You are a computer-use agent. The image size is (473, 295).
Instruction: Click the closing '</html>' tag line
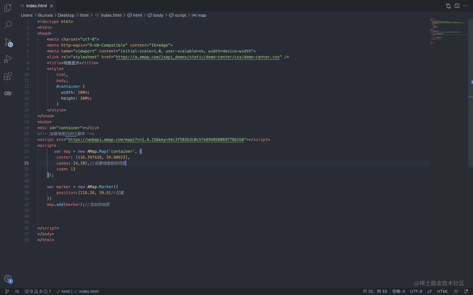(x=46, y=240)
